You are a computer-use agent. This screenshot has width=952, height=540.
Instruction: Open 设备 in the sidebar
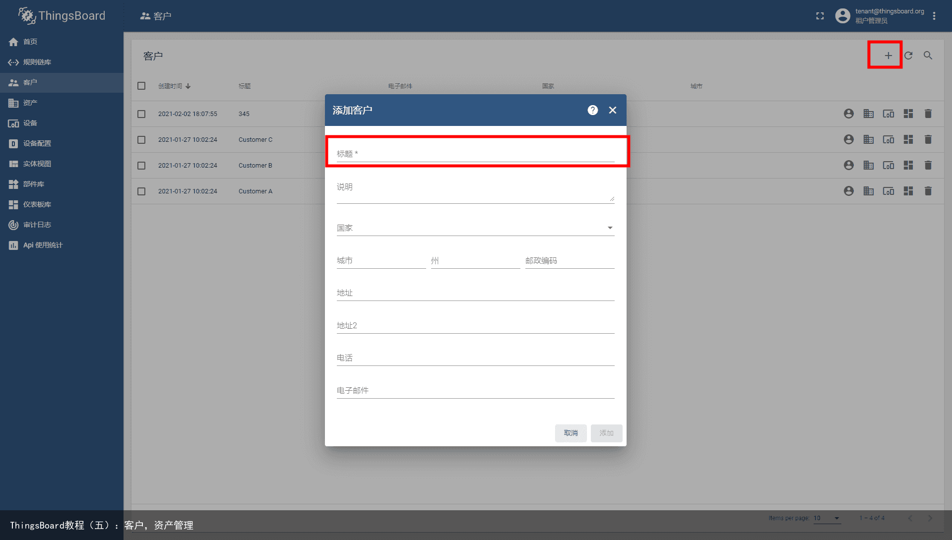[62, 123]
